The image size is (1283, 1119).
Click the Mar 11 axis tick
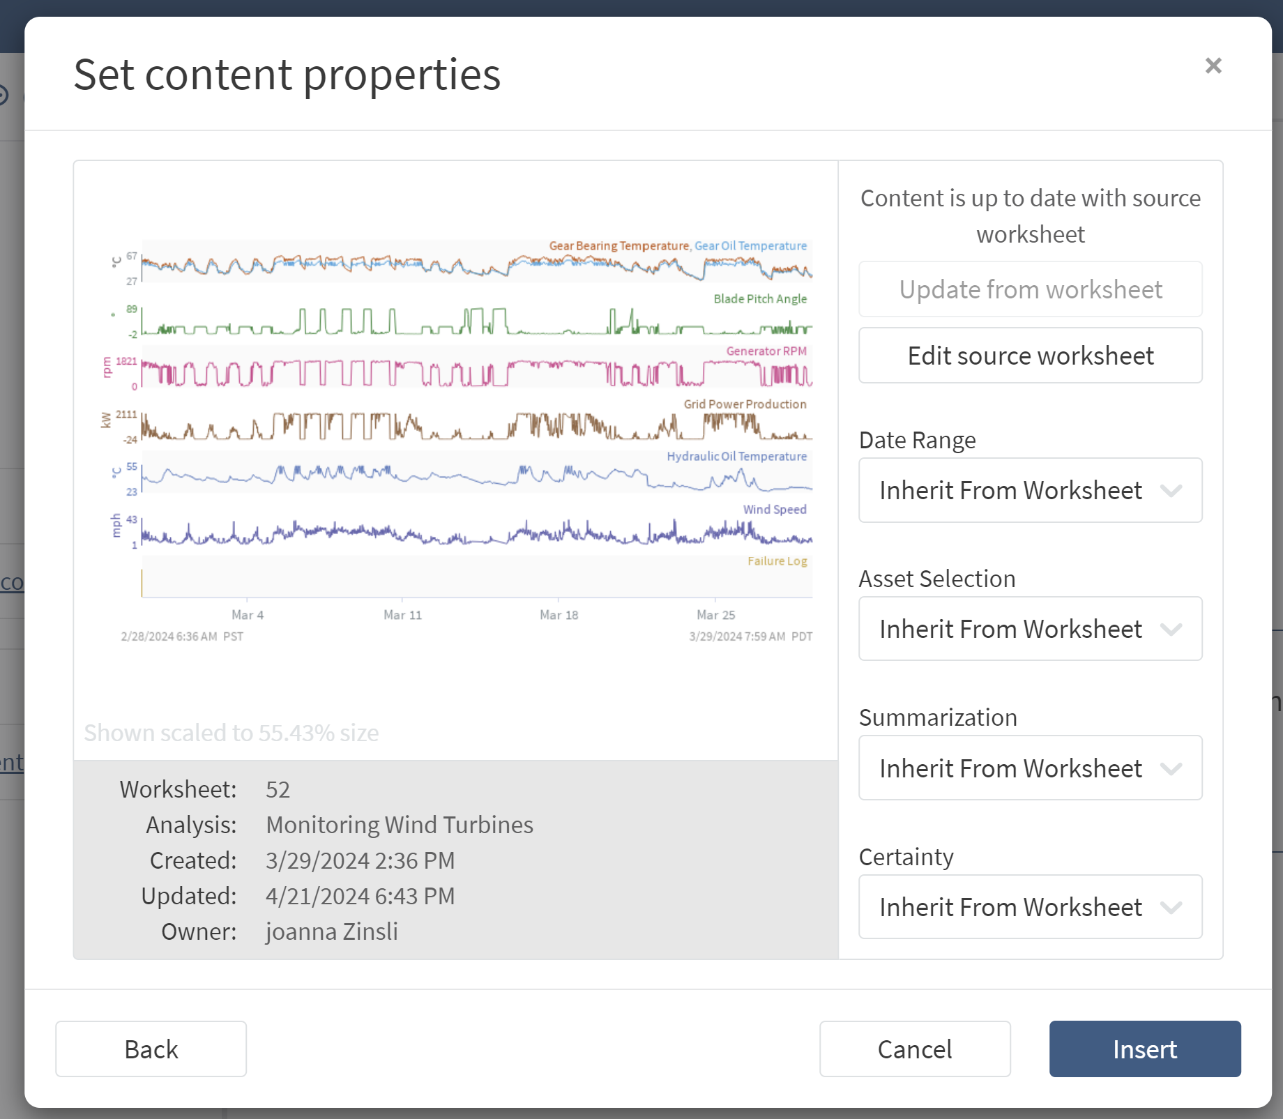click(x=402, y=615)
